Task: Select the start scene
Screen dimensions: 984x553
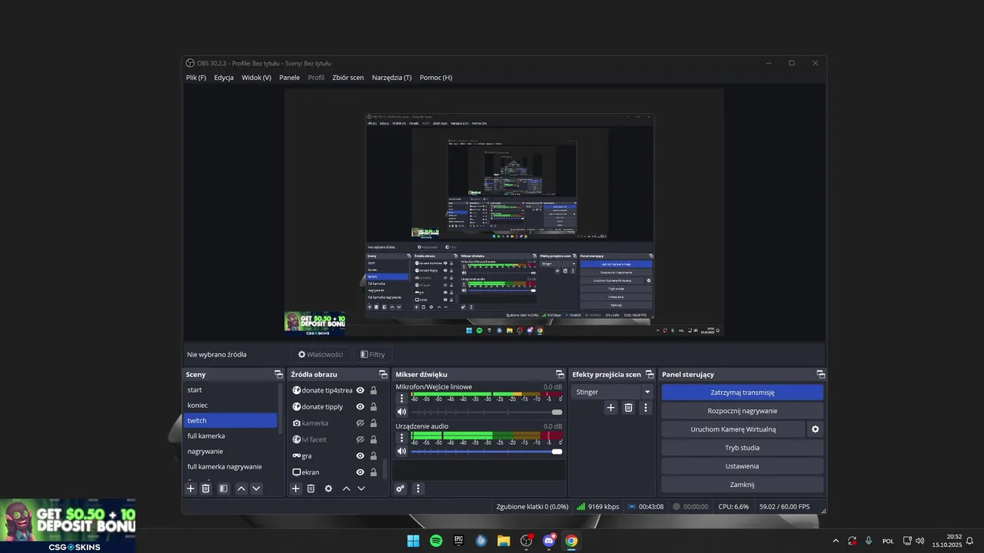Action: 230,389
